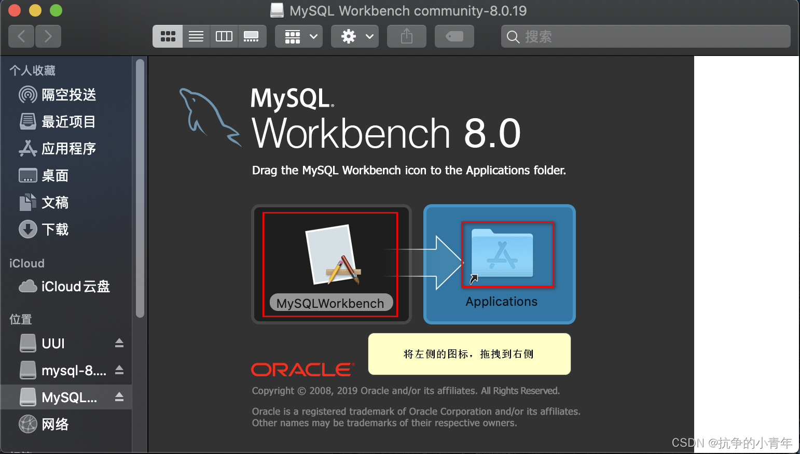The width and height of the screenshot is (800, 454).
Task: Open 最近项目 in sidebar
Action: (66, 122)
